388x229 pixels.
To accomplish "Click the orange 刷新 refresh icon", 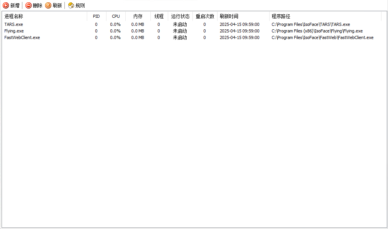I will (48, 5).
